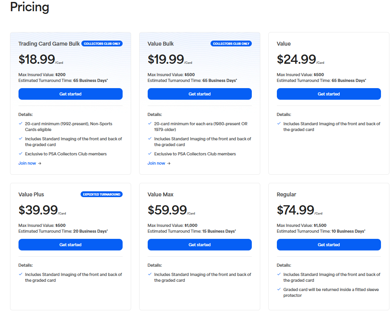Click the arrow icon beside Value Bulk Join now
Viewport: 391px width, 315px height.
169,163
